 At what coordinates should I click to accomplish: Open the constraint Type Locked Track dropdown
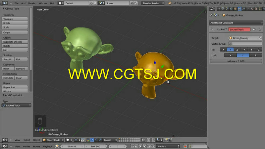pyautogui.click(x=16, y=105)
